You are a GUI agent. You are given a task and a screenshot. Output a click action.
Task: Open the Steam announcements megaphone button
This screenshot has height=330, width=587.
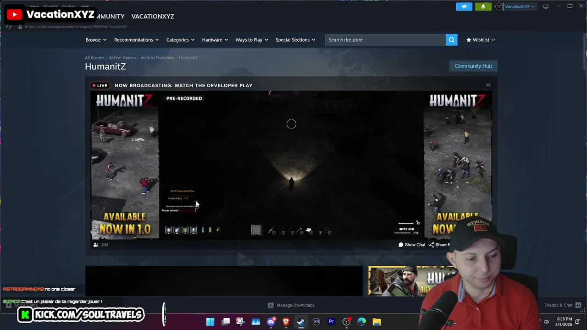point(464,6)
